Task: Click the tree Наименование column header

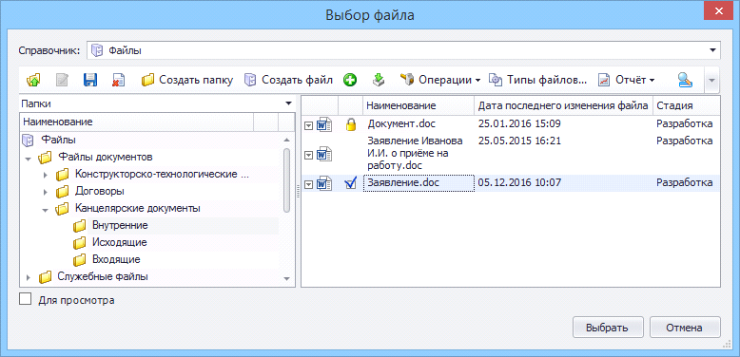Action: pyautogui.click(x=137, y=122)
